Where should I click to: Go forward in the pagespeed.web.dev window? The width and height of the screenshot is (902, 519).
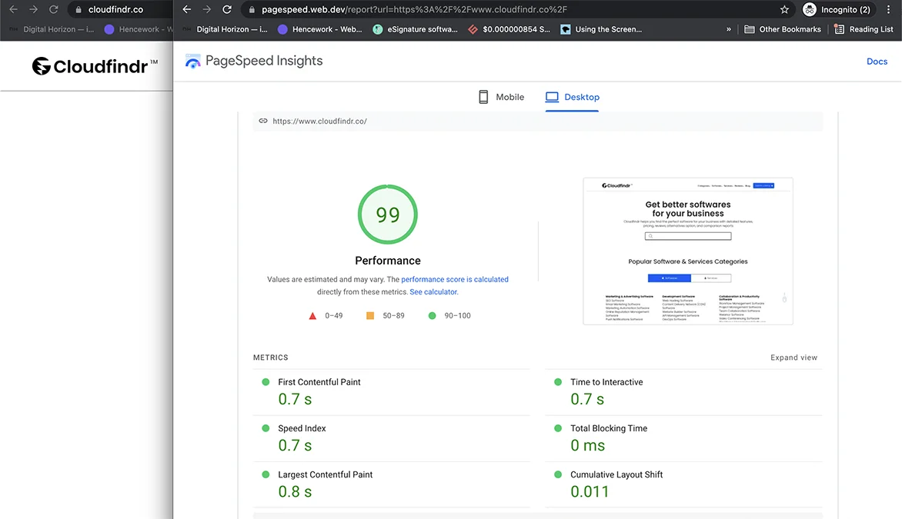[x=206, y=9]
